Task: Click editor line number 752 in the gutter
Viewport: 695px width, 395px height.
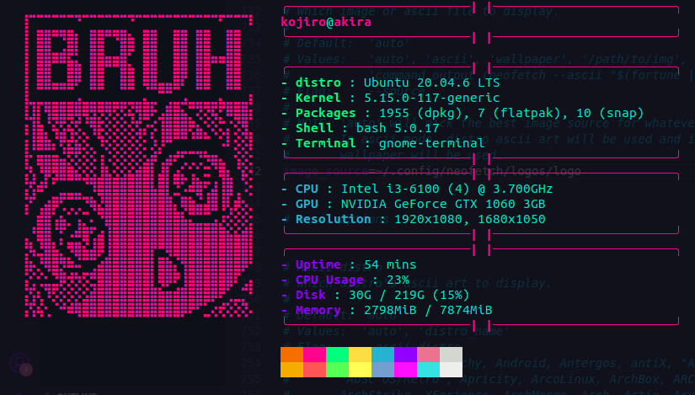Action: [251, 332]
